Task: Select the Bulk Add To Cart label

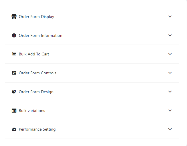Action: pyautogui.click(x=34, y=54)
